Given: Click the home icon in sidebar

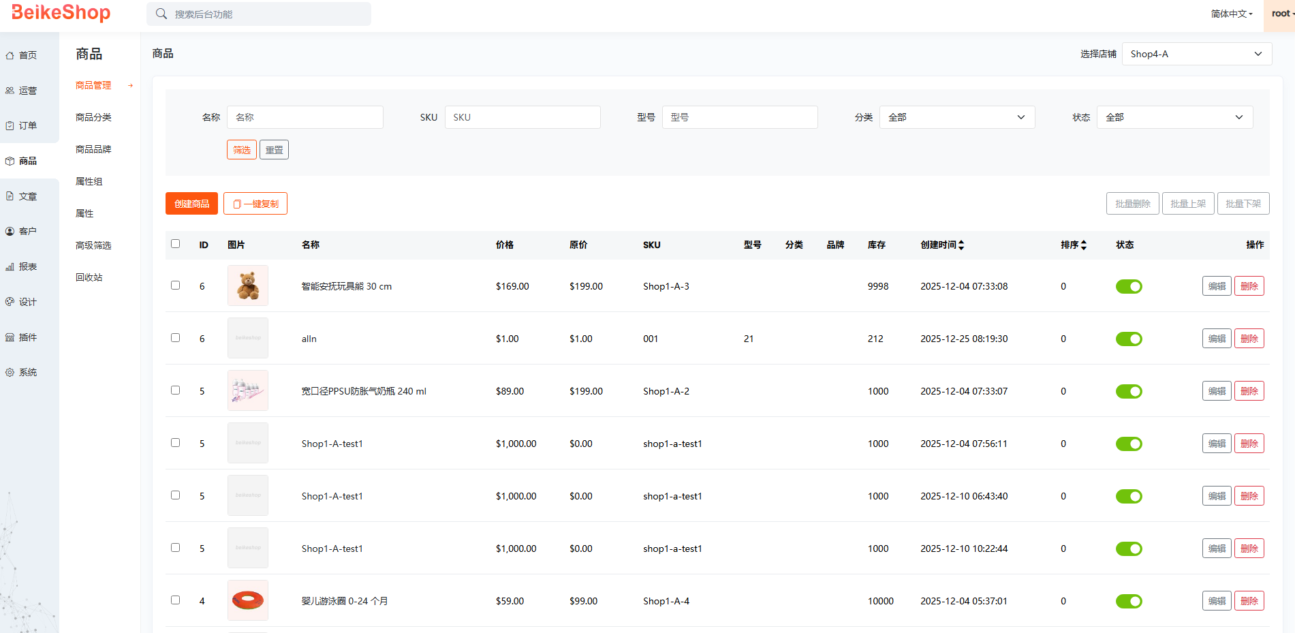Looking at the screenshot, I should (x=10, y=56).
